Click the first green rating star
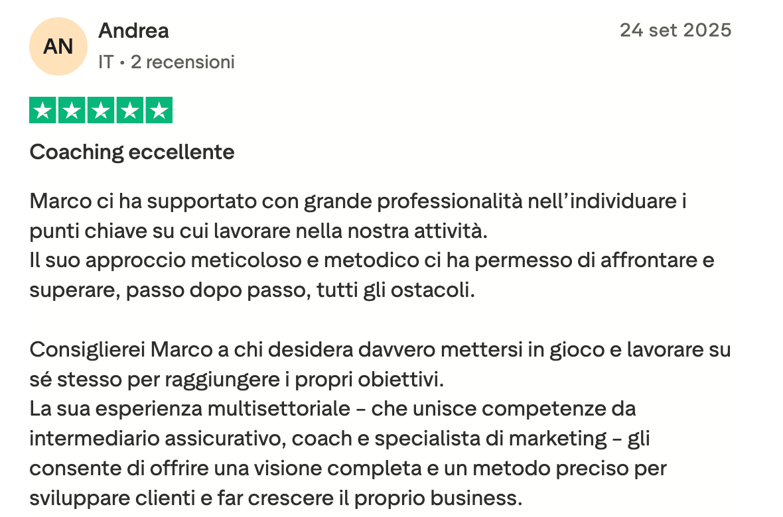The height and width of the screenshot is (517, 783). 43,110
